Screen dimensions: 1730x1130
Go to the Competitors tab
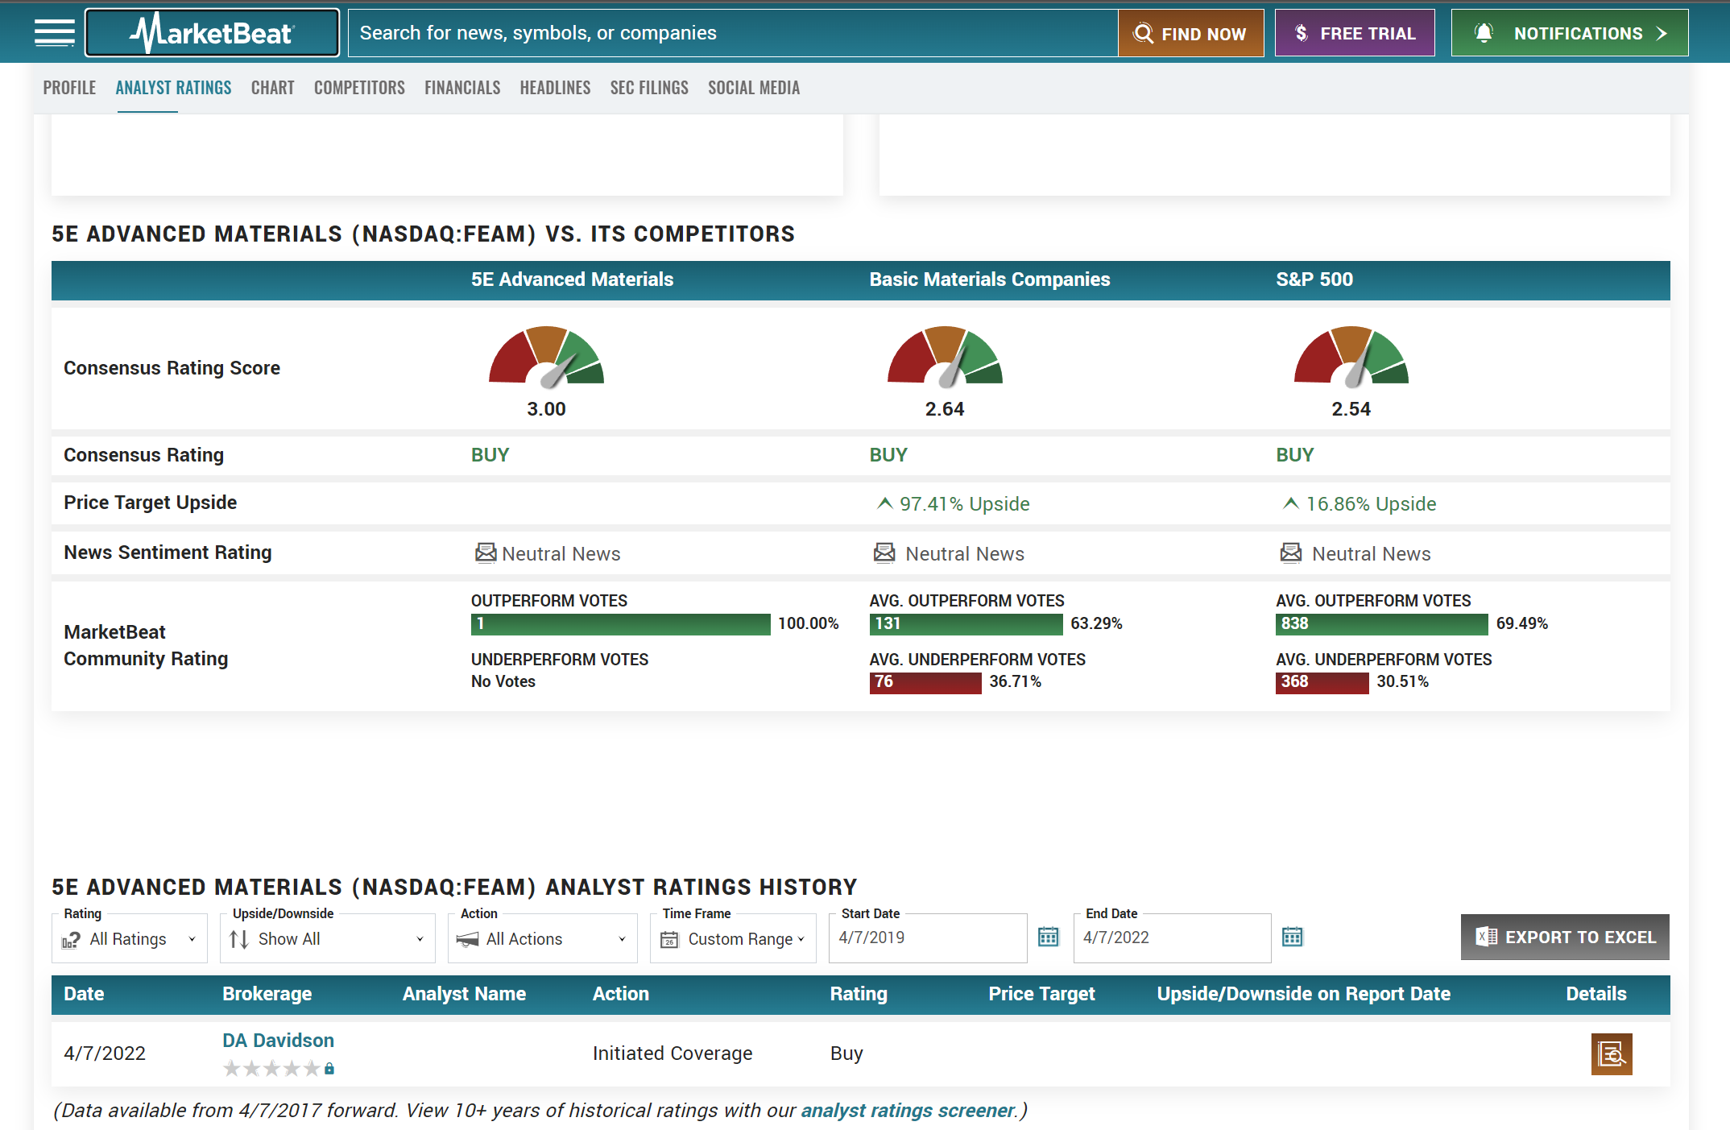[359, 88]
